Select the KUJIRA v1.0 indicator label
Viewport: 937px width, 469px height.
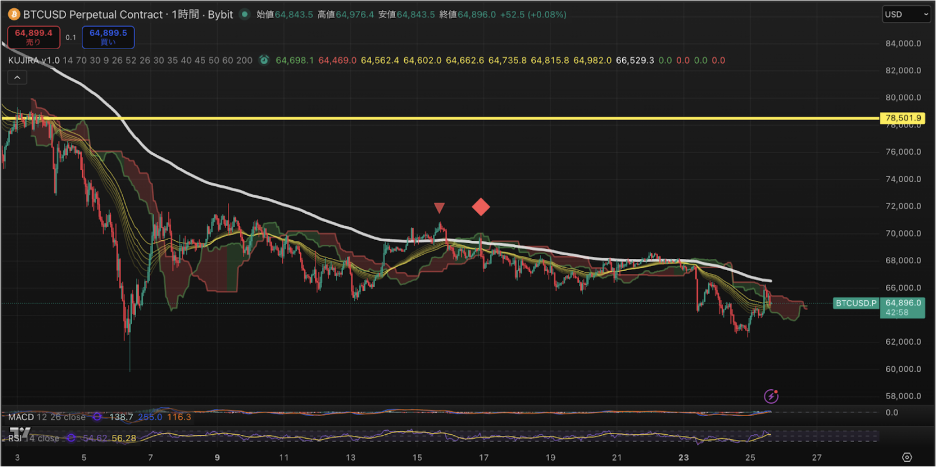point(34,61)
